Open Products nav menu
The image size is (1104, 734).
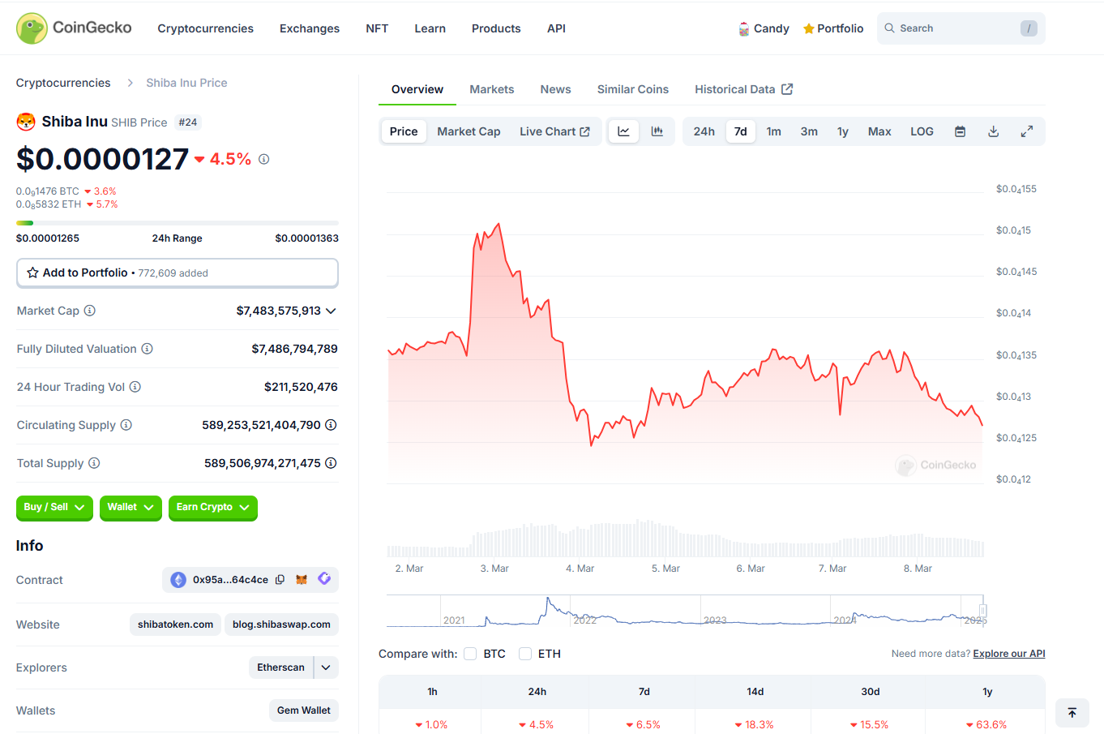[496, 28]
